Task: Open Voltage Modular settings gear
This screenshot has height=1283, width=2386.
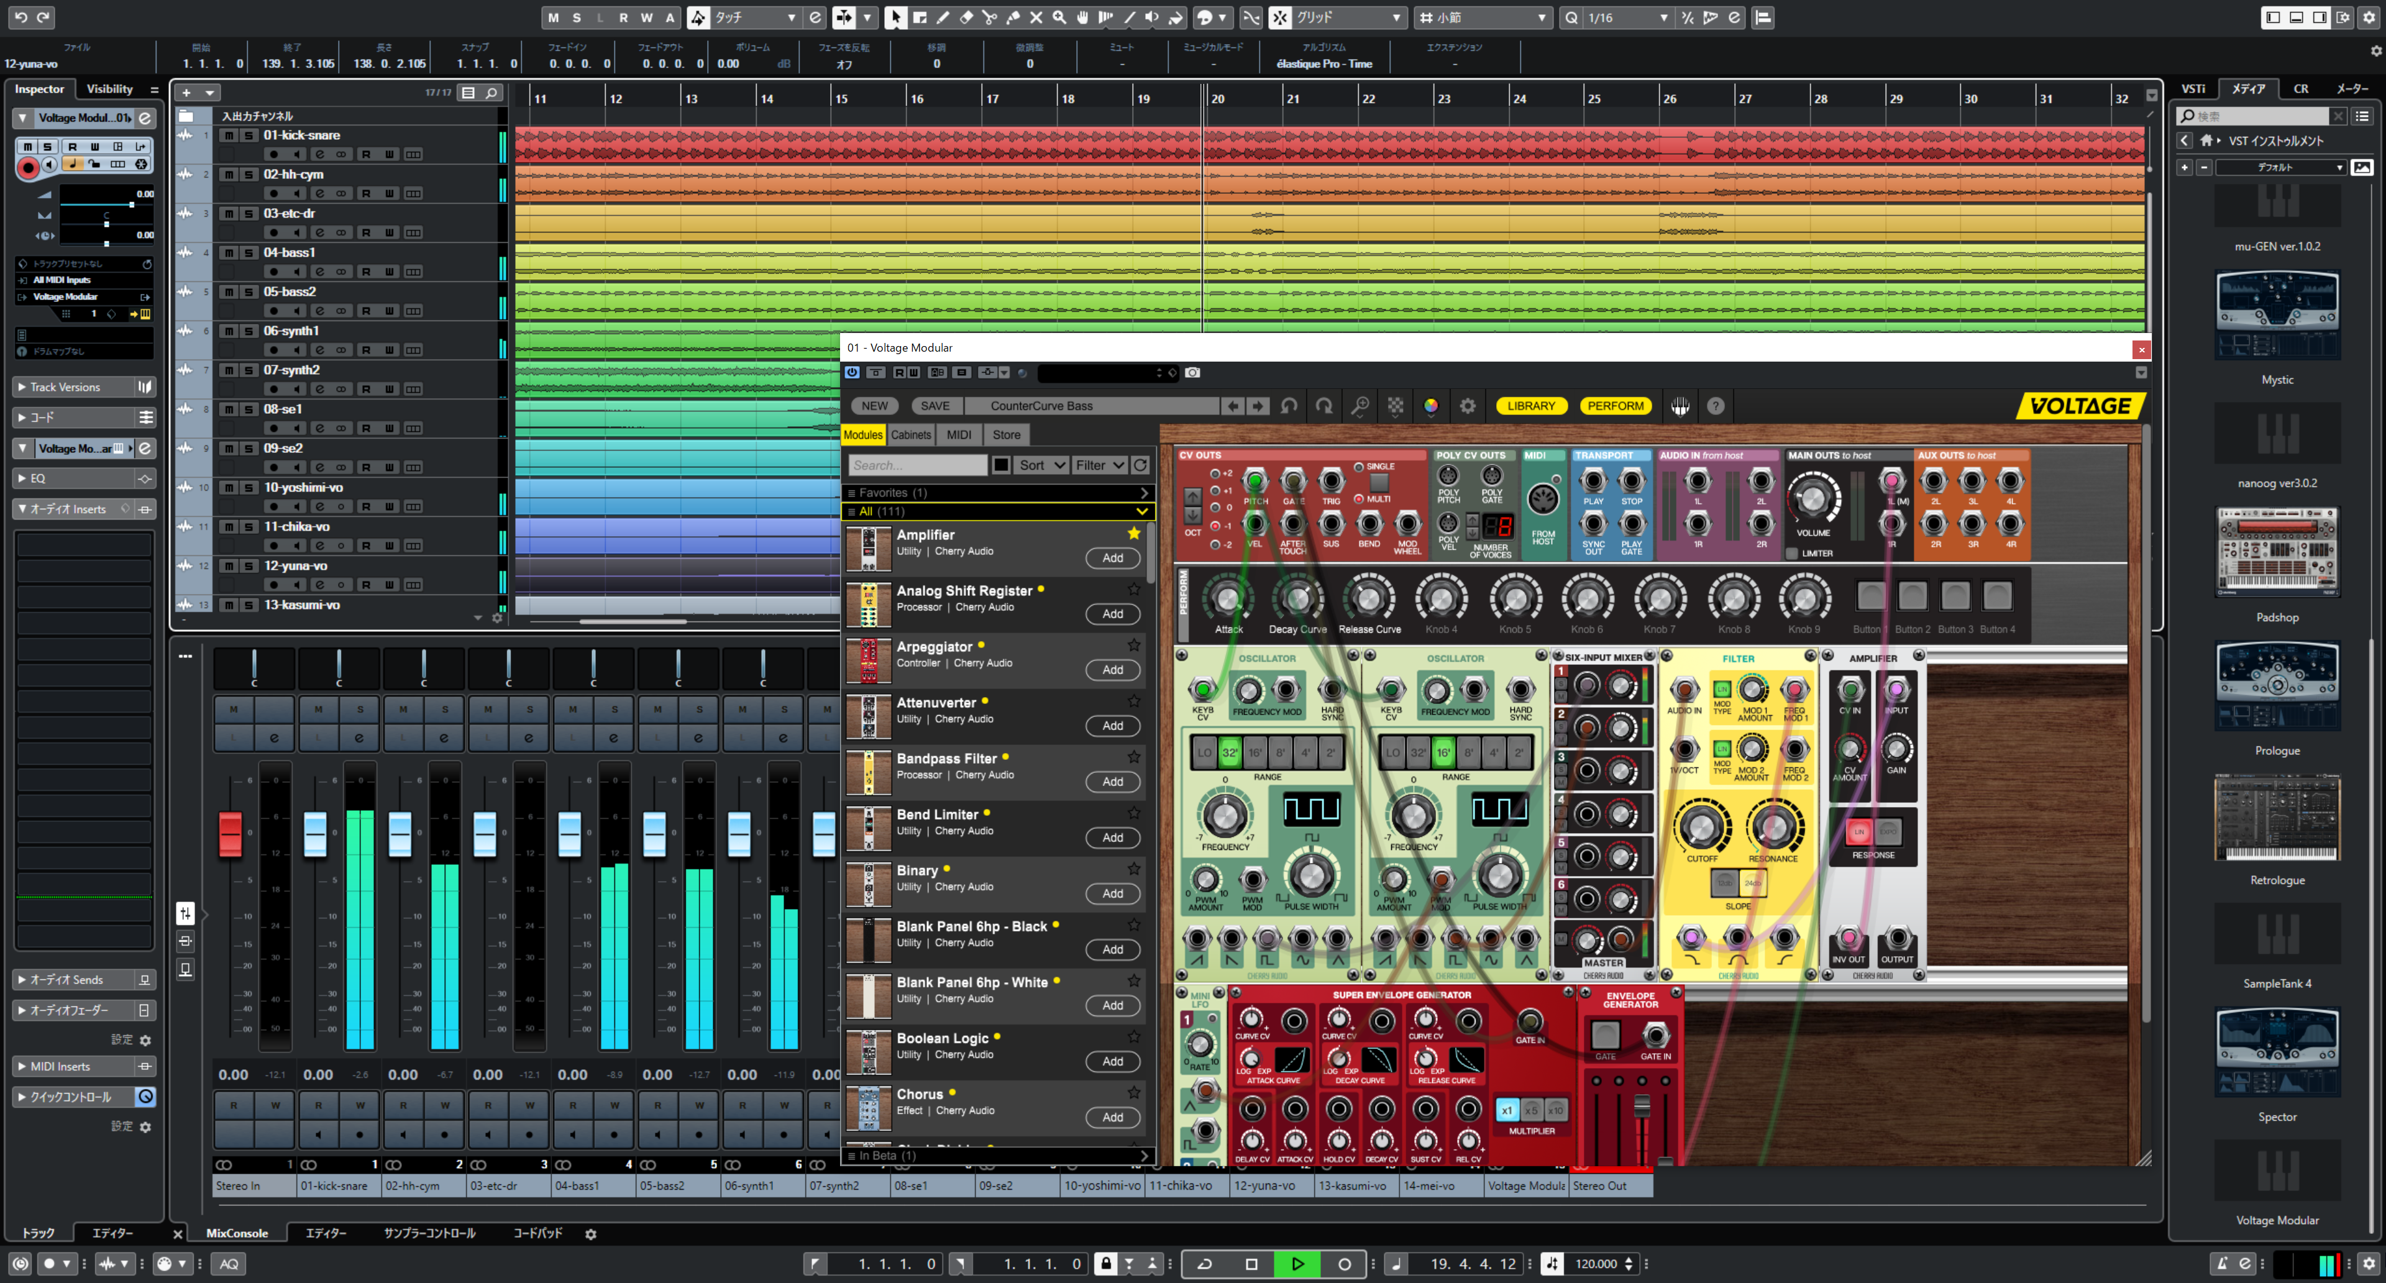Action: point(1467,406)
